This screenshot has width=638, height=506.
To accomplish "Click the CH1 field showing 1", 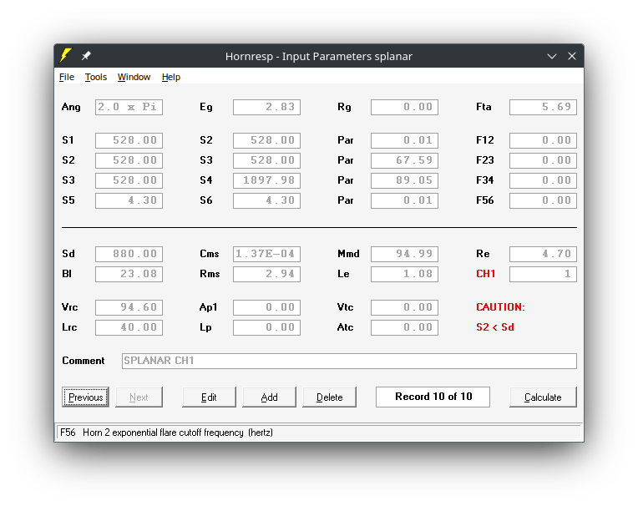I will pos(543,274).
